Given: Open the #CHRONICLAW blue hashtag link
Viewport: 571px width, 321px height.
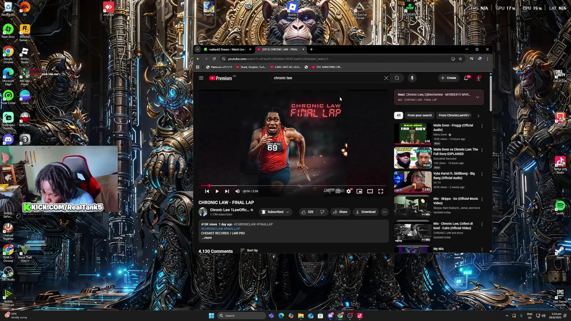Looking at the screenshot, I should (212, 229).
